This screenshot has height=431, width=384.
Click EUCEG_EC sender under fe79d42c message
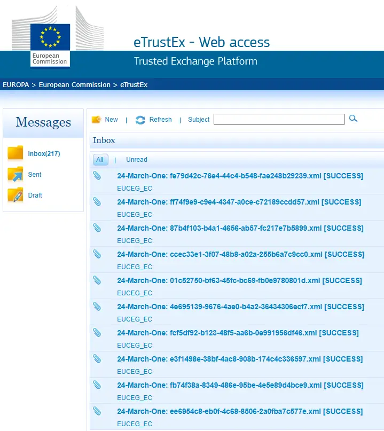pyautogui.click(x=135, y=189)
